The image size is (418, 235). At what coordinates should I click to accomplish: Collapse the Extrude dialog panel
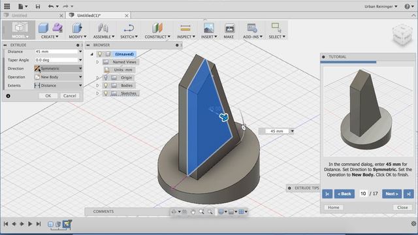click(x=5, y=45)
